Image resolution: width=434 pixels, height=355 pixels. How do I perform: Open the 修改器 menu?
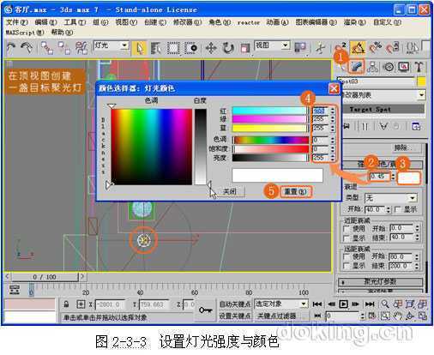188,22
